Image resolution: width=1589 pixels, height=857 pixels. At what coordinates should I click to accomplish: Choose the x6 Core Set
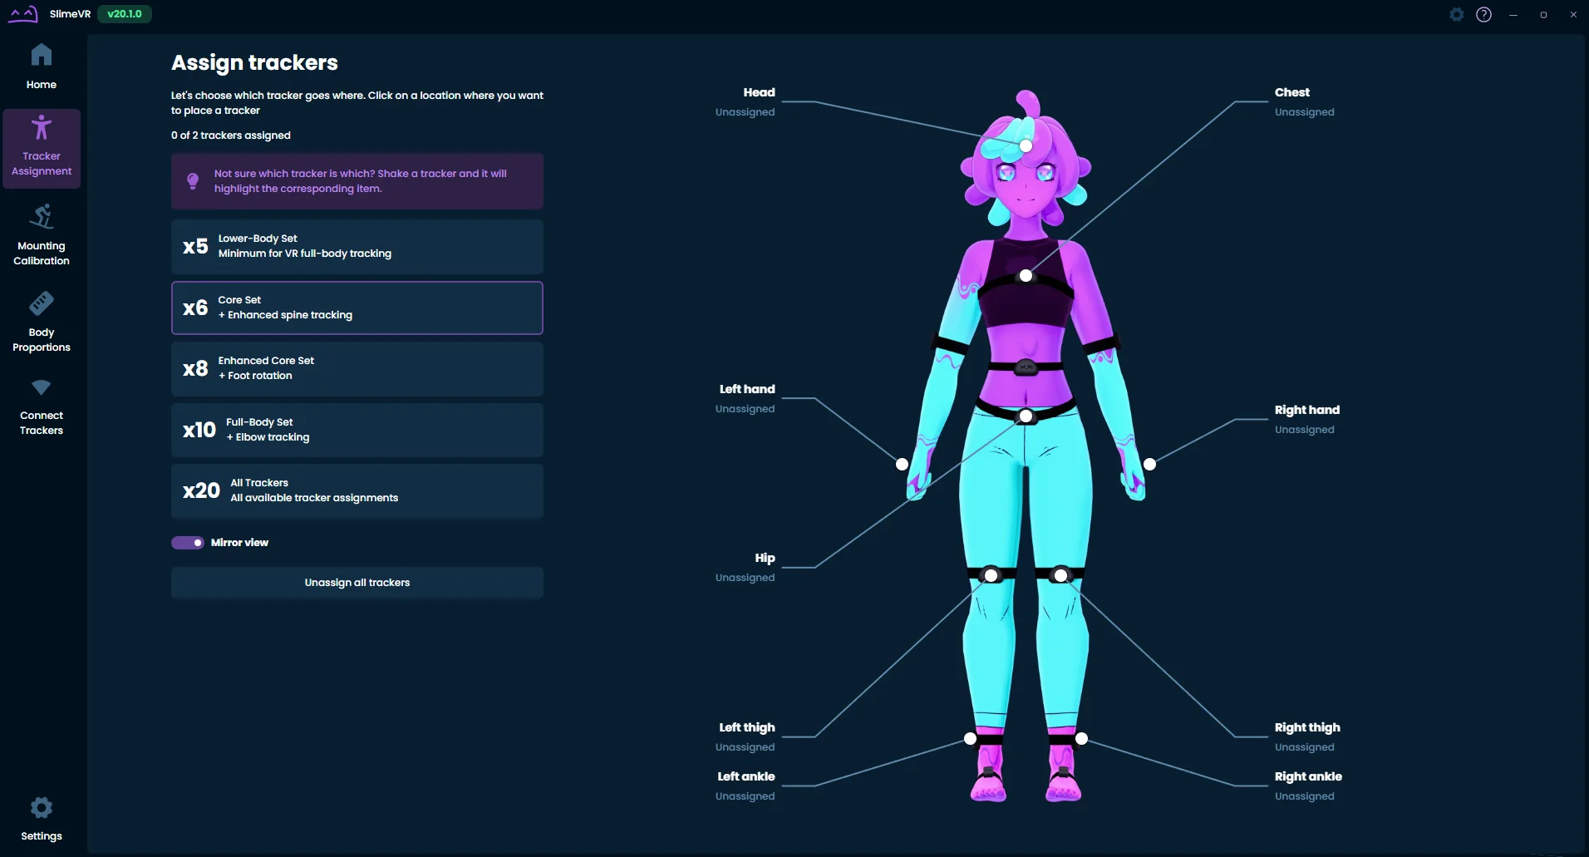[x=357, y=308]
